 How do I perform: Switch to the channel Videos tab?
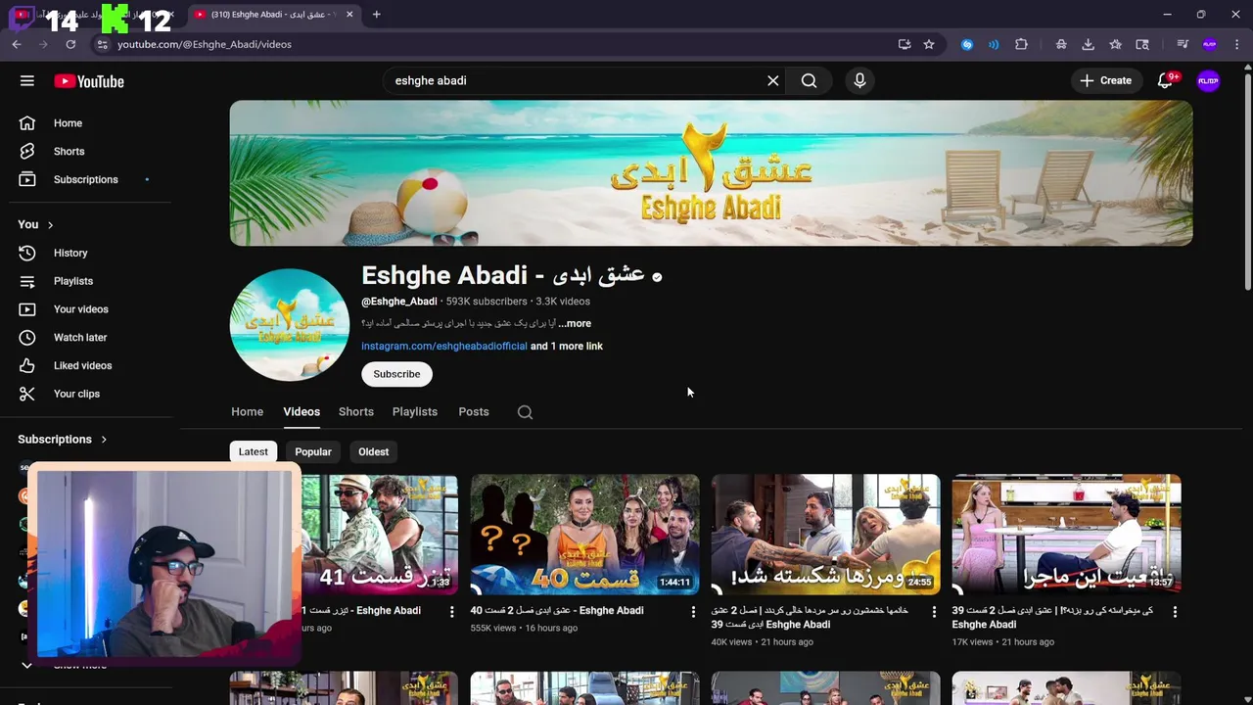click(x=302, y=412)
